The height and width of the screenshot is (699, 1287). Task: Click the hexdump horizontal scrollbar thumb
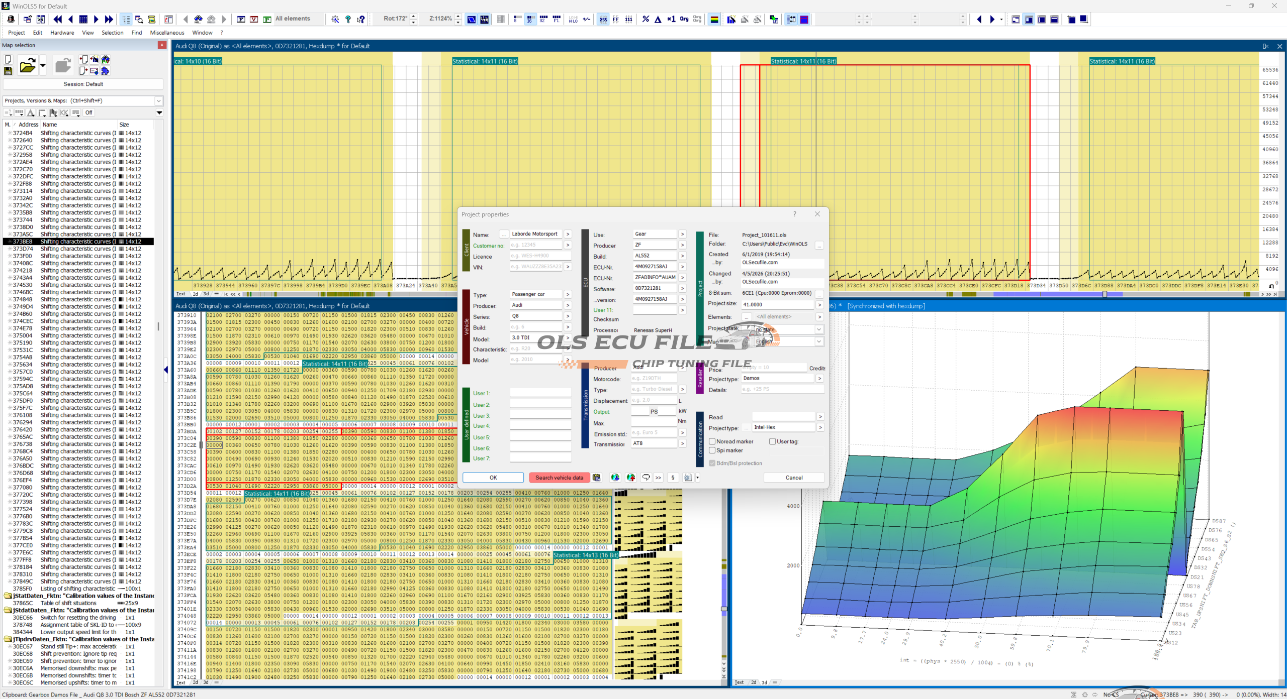[x=1104, y=294]
